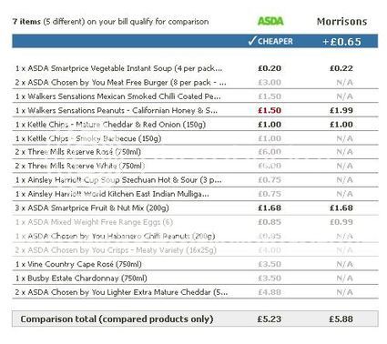Select Three Mills Reserve White row
This screenshot has width=387, height=344.
pyautogui.click(x=195, y=166)
